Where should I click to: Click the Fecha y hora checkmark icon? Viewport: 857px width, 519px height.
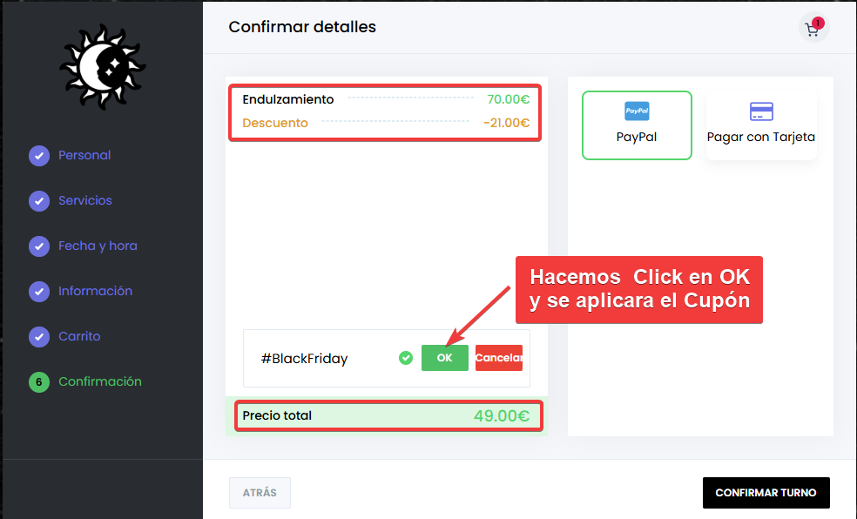(39, 246)
